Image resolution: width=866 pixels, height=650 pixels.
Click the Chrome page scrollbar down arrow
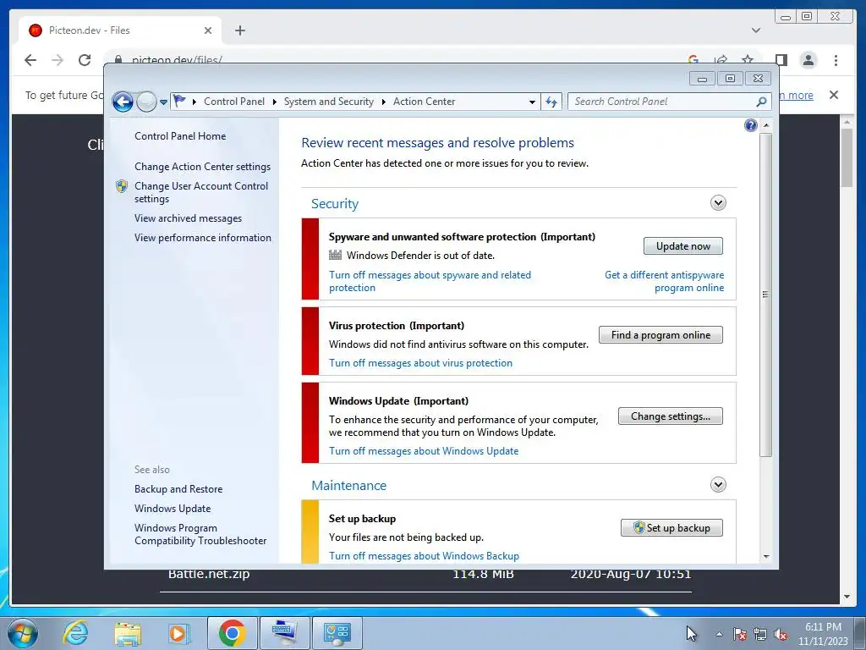(x=847, y=597)
